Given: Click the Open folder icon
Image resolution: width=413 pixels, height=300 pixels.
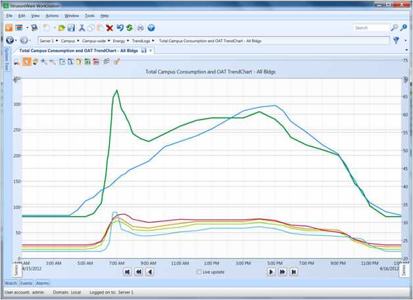Looking at the screenshot, I should (x=62, y=28).
